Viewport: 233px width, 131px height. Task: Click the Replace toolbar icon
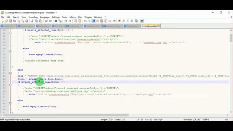(60, 21)
